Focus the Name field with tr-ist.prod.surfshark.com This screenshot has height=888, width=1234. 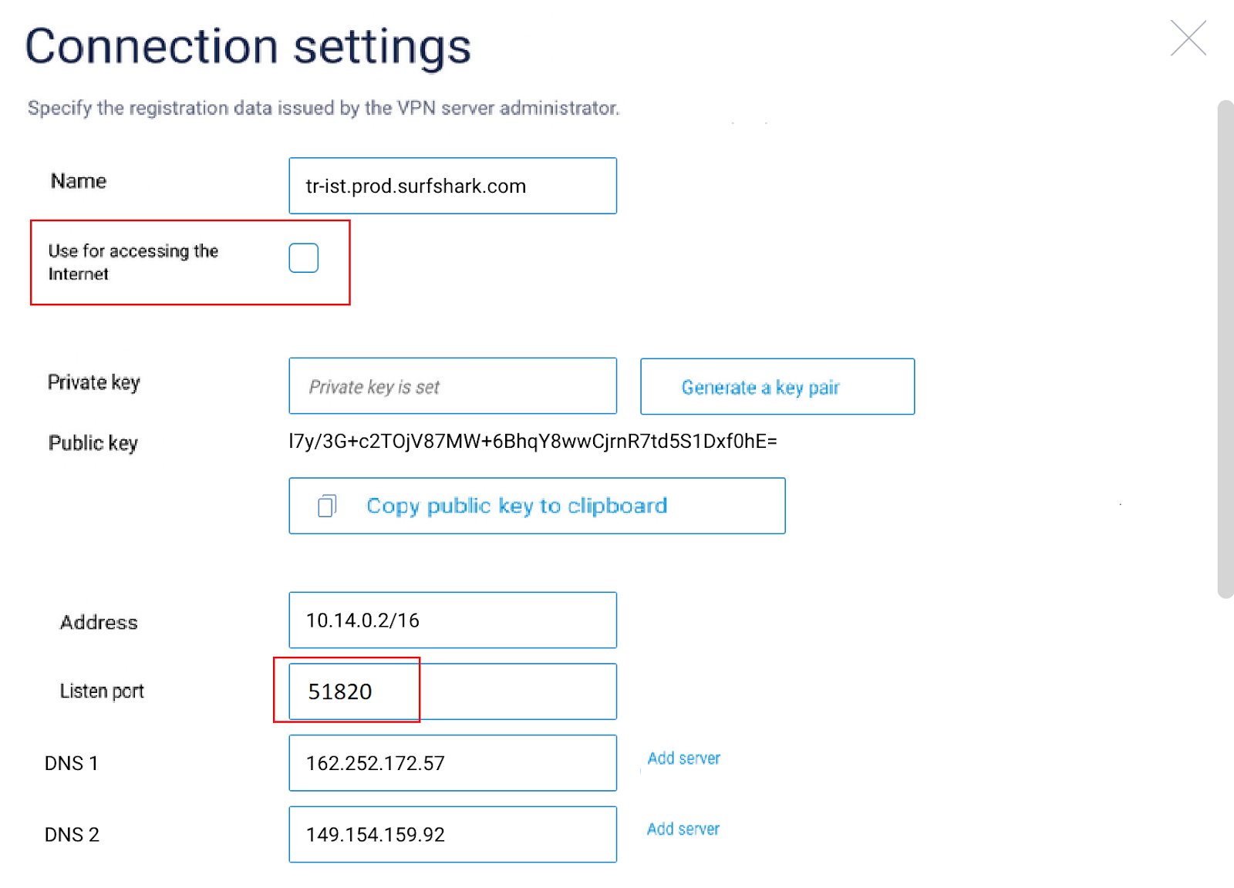click(x=453, y=186)
